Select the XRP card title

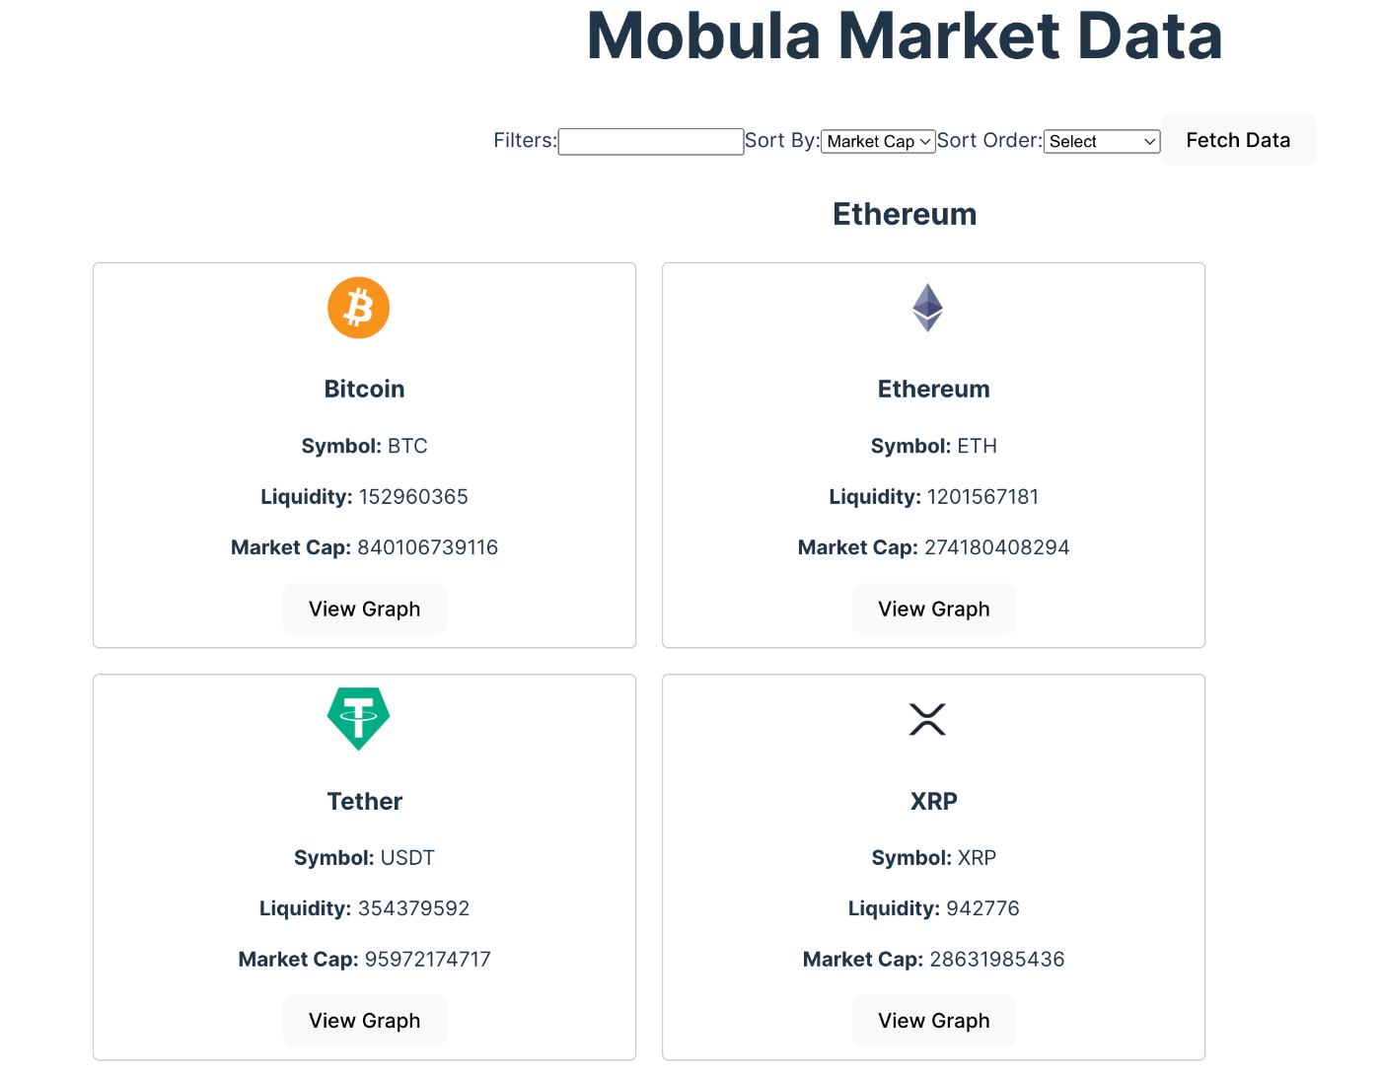click(x=933, y=801)
